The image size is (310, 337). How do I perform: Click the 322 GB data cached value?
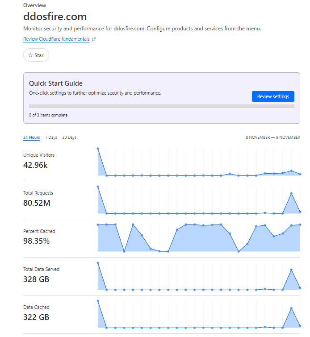pos(36,317)
